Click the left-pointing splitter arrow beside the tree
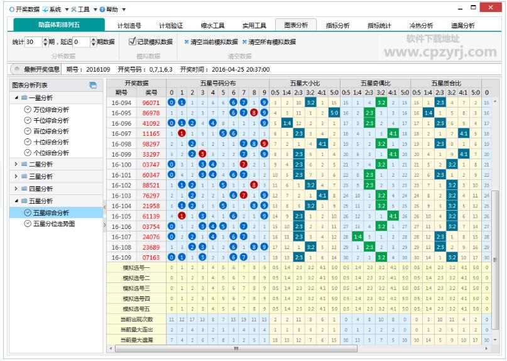Screen dimensions: 507x361 (x=104, y=206)
